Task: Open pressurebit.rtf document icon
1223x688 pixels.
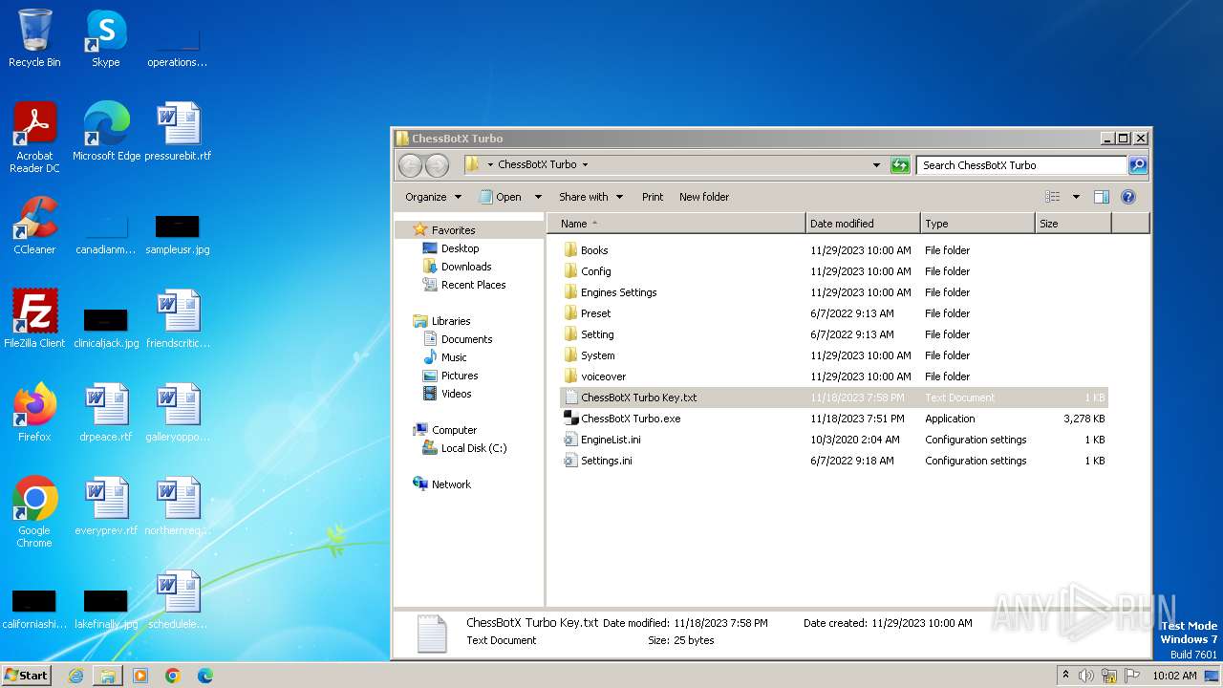Action: click(x=178, y=131)
